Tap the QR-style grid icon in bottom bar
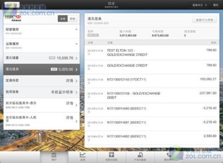 pyautogui.click(x=111, y=157)
